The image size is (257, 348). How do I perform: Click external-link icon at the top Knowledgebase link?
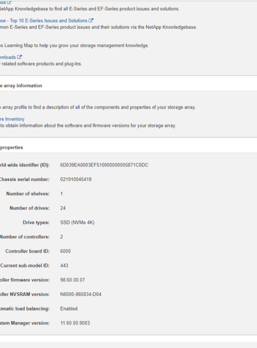pyautogui.click(x=9, y=2)
